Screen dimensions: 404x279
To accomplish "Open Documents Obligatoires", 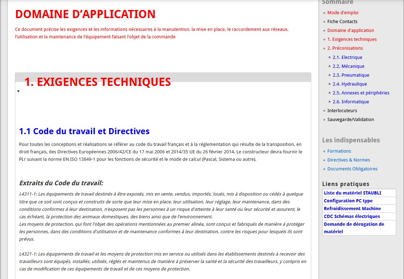I will pos(352,169).
